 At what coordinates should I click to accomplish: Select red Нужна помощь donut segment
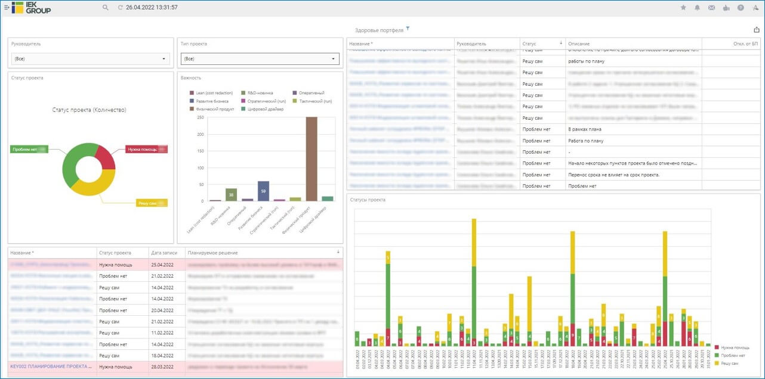[107, 157]
